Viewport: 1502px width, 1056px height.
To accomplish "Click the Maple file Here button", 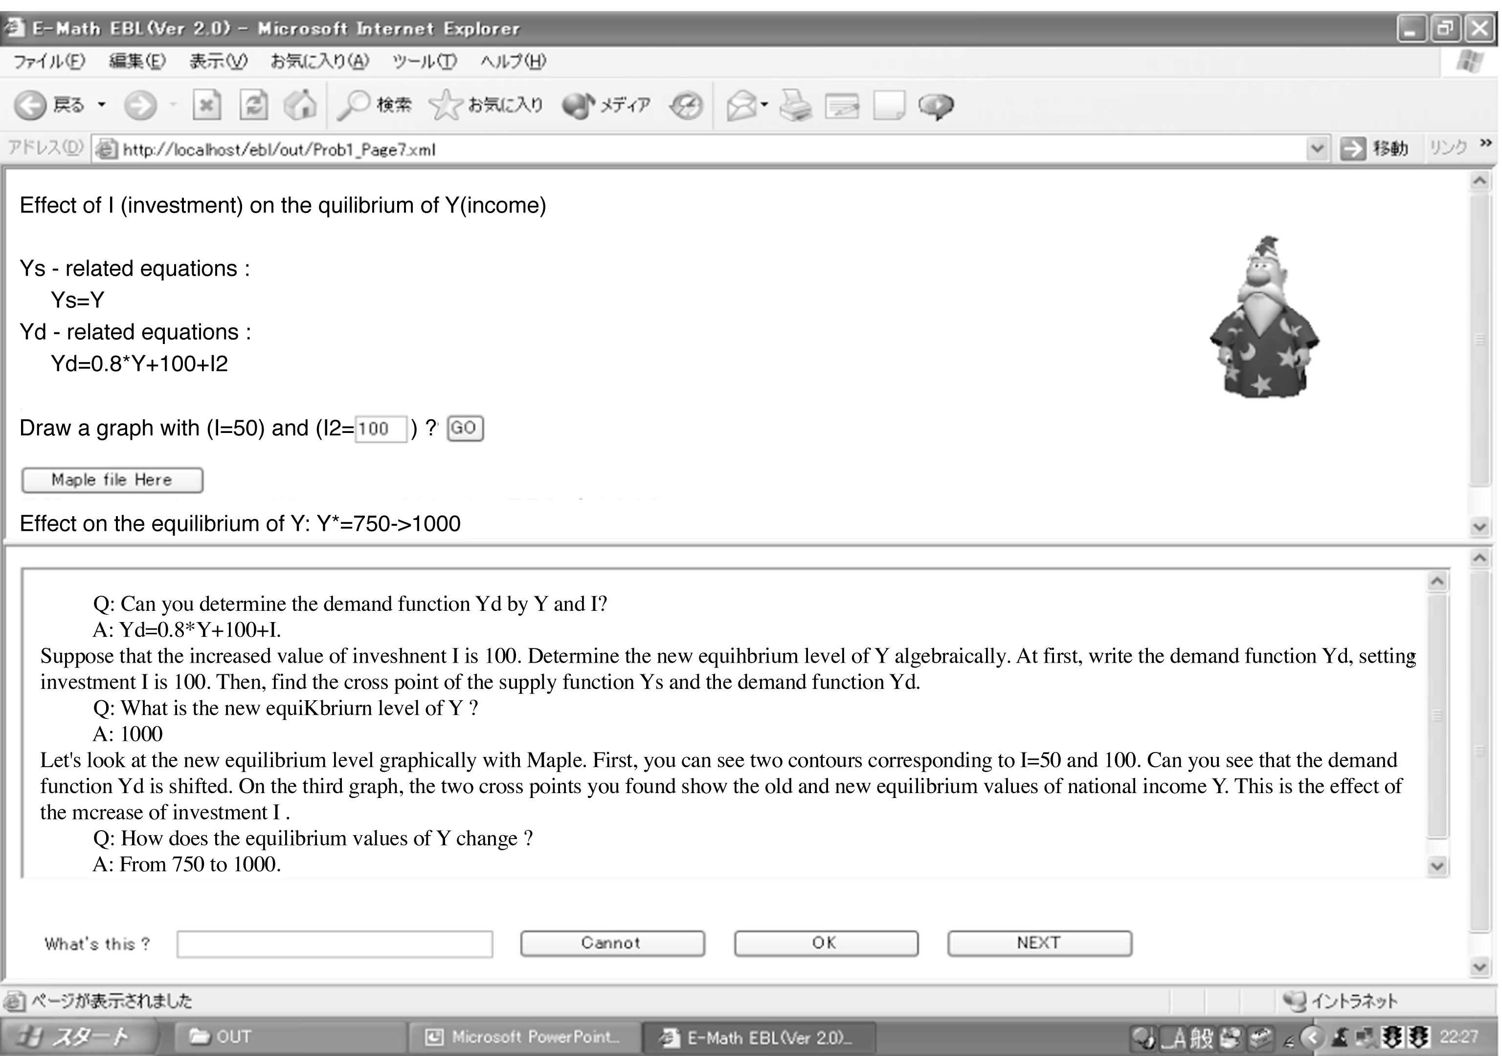I will [112, 480].
